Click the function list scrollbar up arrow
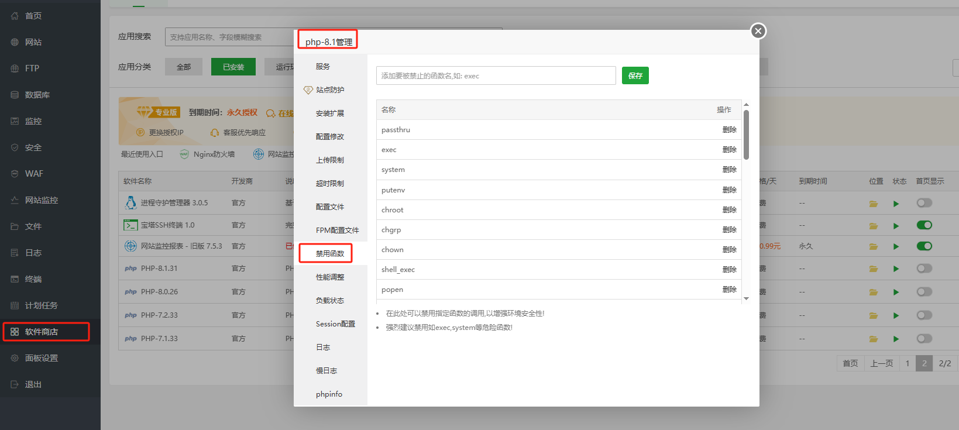 coord(746,105)
